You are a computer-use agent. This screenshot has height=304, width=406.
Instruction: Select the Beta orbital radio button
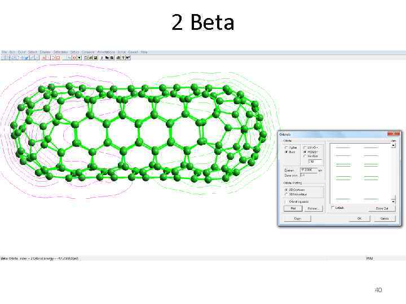click(x=290, y=152)
